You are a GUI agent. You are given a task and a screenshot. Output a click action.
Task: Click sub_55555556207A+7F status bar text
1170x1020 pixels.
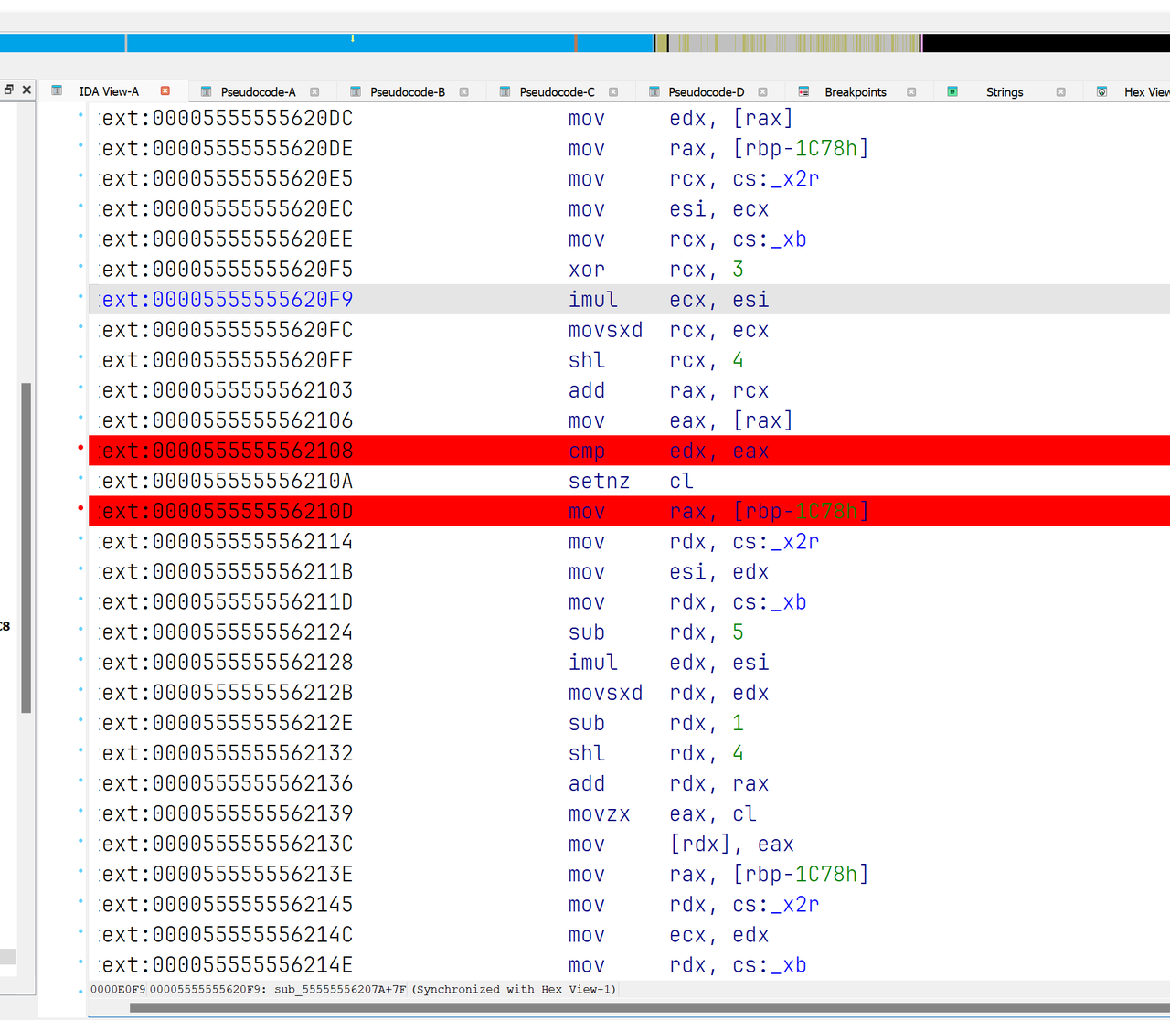340,989
